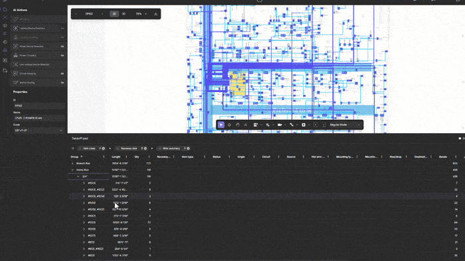Toggle the checkbox at Takeoff pad right edge
The height and width of the screenshot is (261, 465).
460,138
